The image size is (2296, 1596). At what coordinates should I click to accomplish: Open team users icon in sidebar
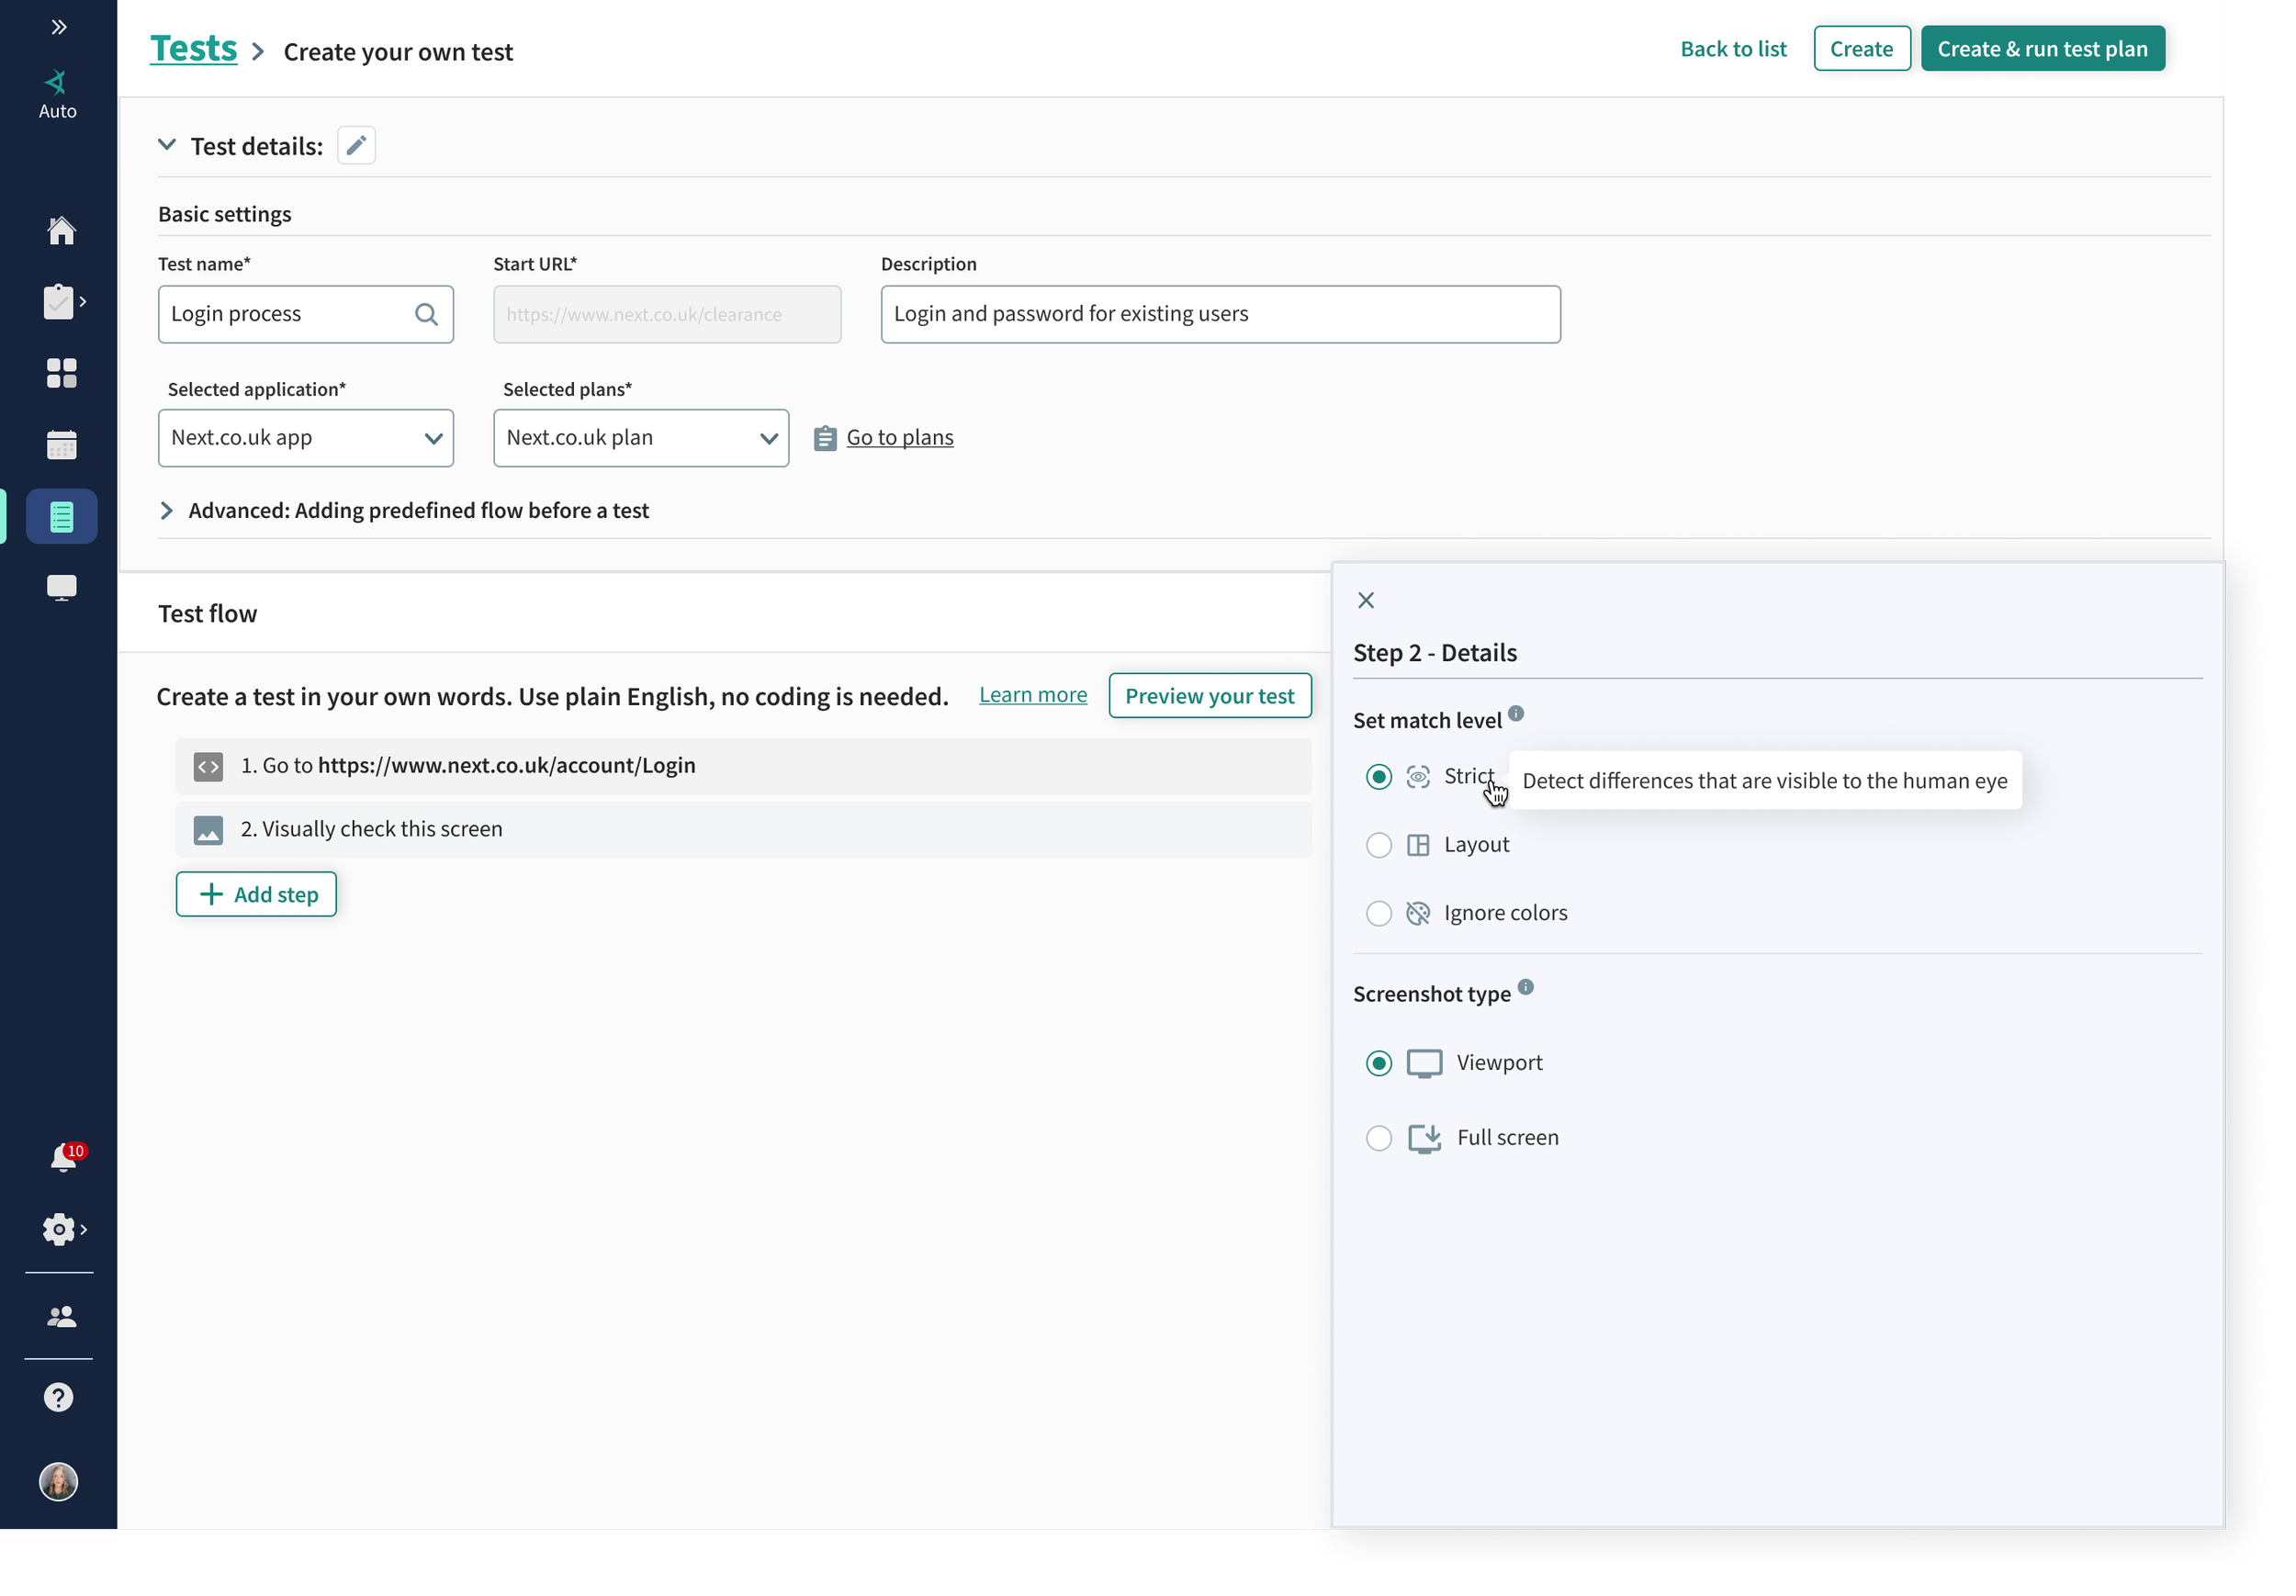61,1316
